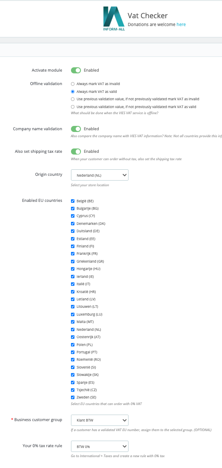Uncheck Nederland (NL) in enabled countries
This screenshot has height=468, width=222.
73,330
